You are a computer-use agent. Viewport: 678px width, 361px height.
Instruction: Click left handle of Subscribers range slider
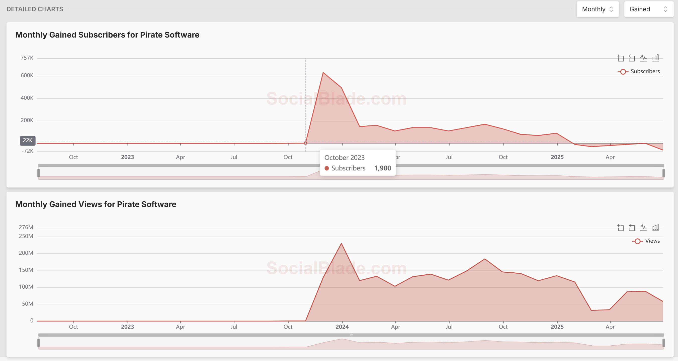click(x=39, y=173)
